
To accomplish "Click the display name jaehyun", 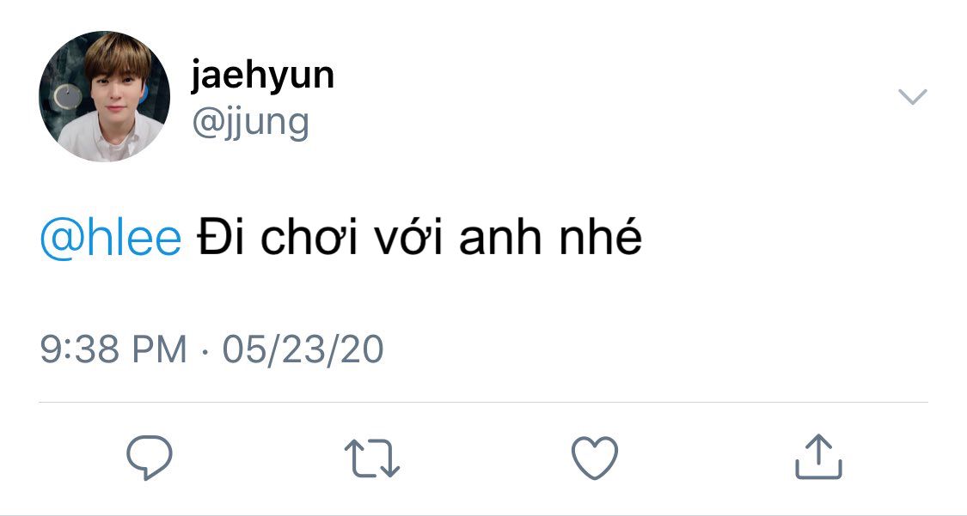I will point(262,77).
